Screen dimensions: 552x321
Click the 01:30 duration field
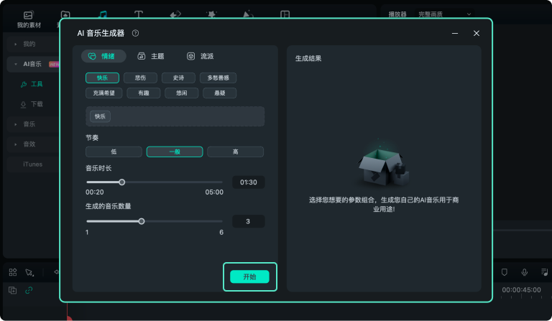[248, 182]
